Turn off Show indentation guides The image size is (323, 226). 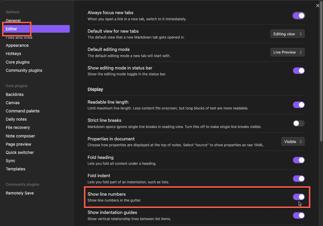click(299, 215)
